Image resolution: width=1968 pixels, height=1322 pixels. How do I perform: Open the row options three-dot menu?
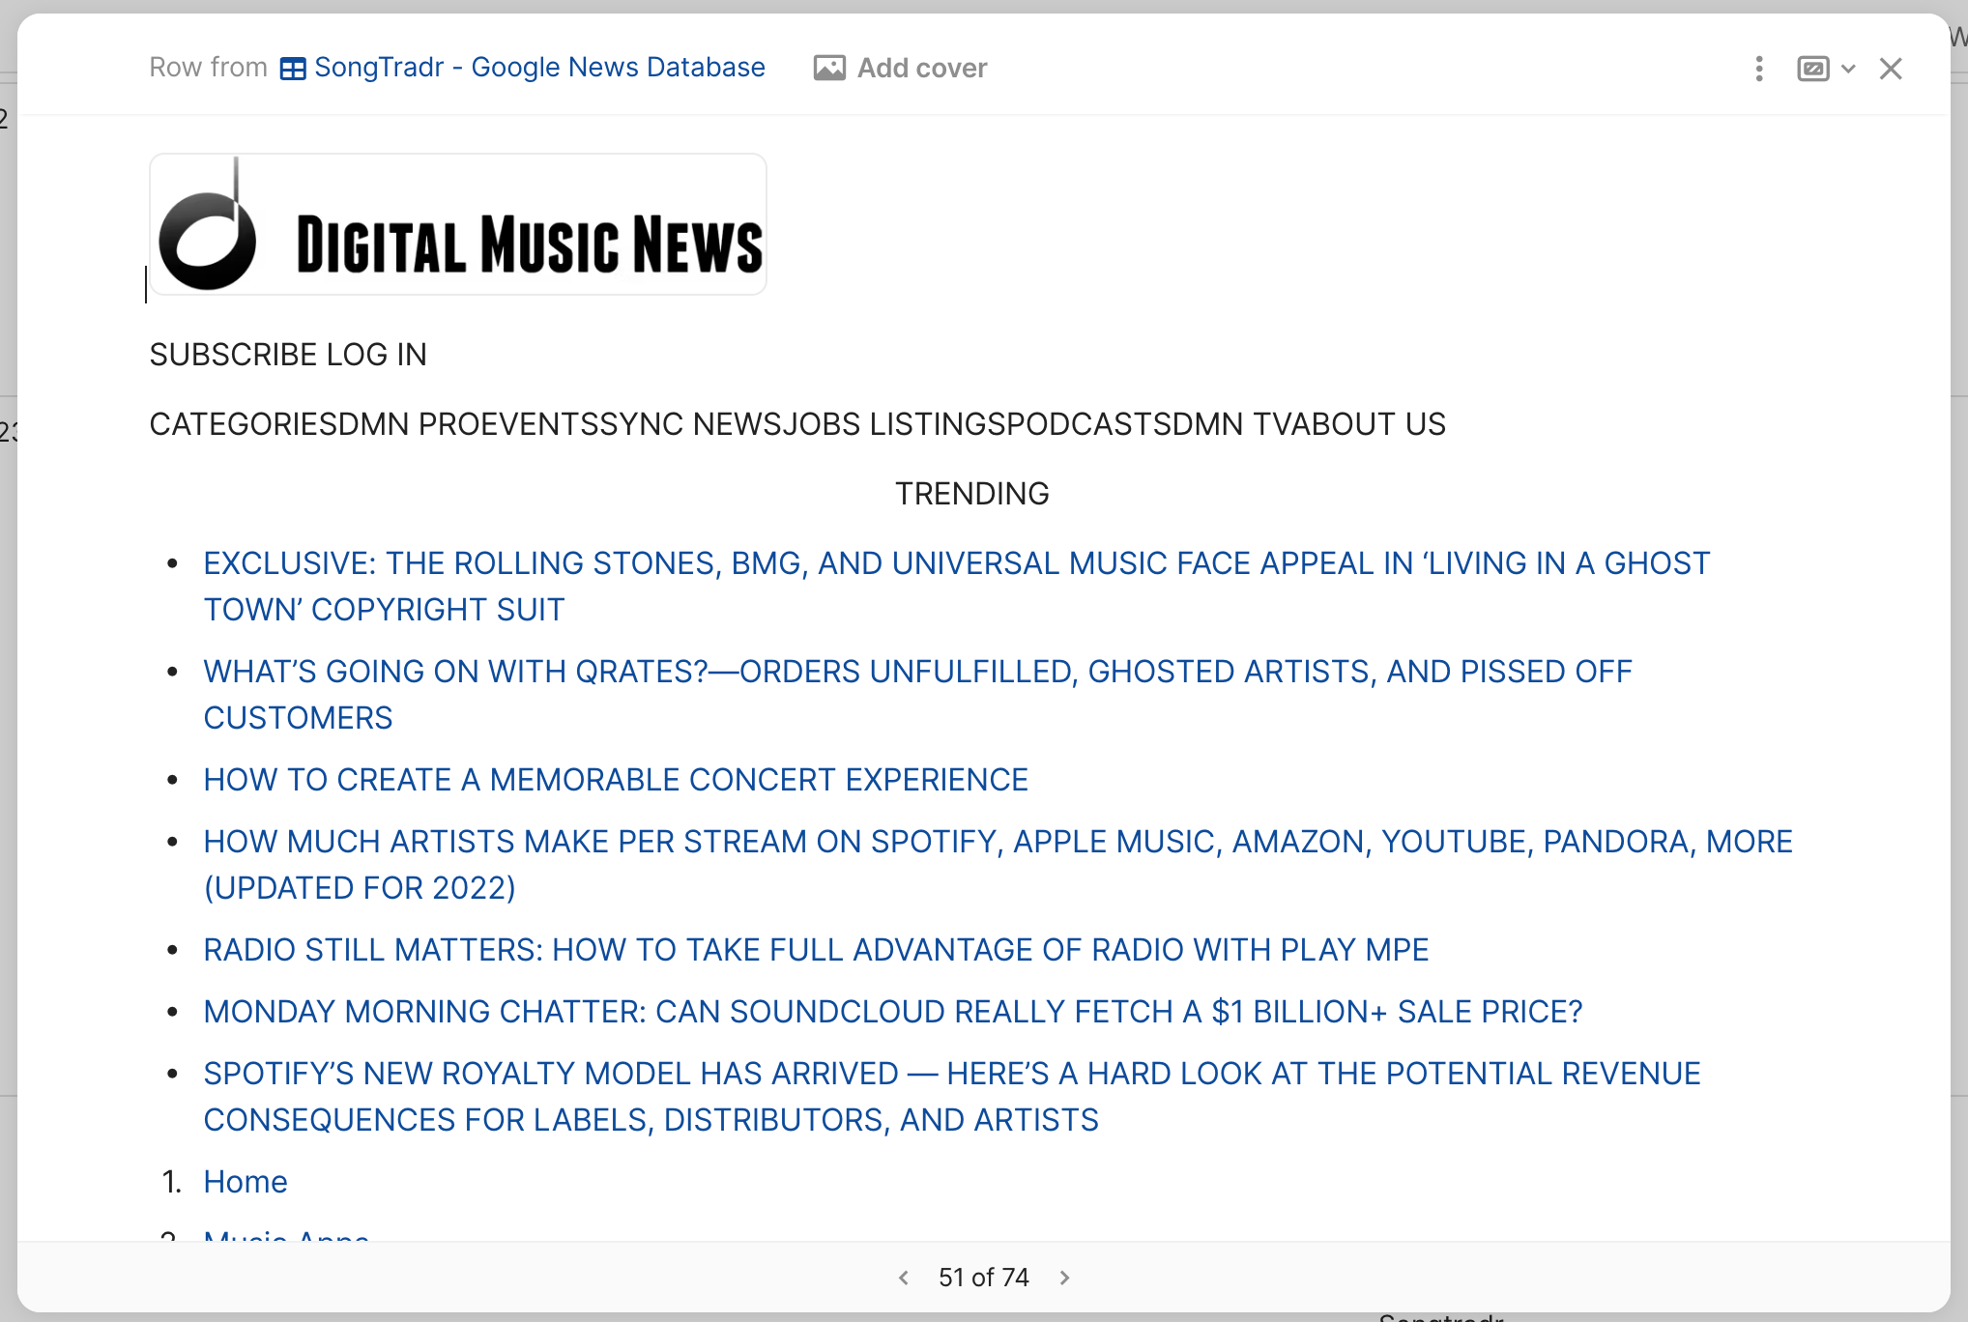click(x=1758, y=69)
